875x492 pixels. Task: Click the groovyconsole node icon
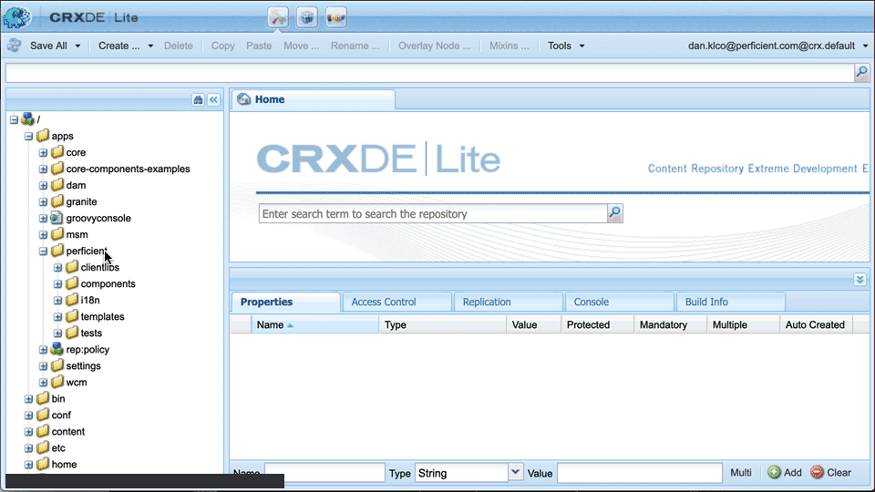tap(57, 218)
